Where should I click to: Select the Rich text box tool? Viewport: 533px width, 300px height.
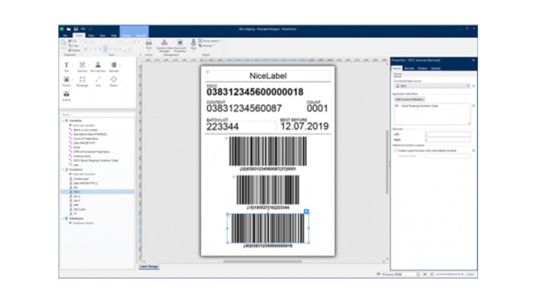click(x=98, y=67)
